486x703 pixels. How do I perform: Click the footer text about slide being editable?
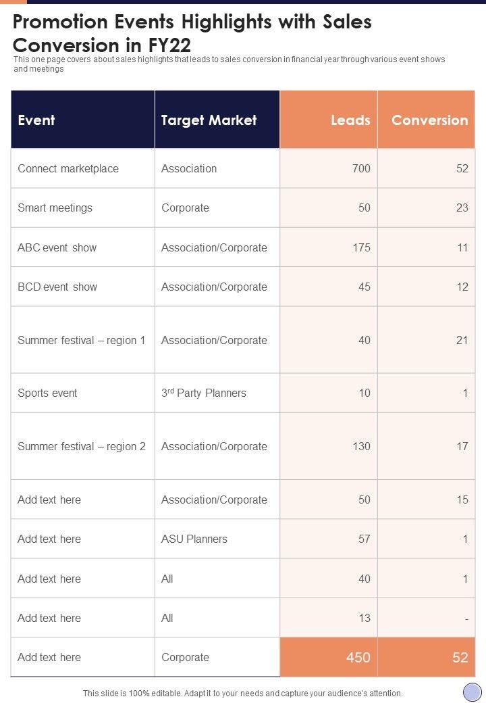pyautogui.click(x=242, y=693)
